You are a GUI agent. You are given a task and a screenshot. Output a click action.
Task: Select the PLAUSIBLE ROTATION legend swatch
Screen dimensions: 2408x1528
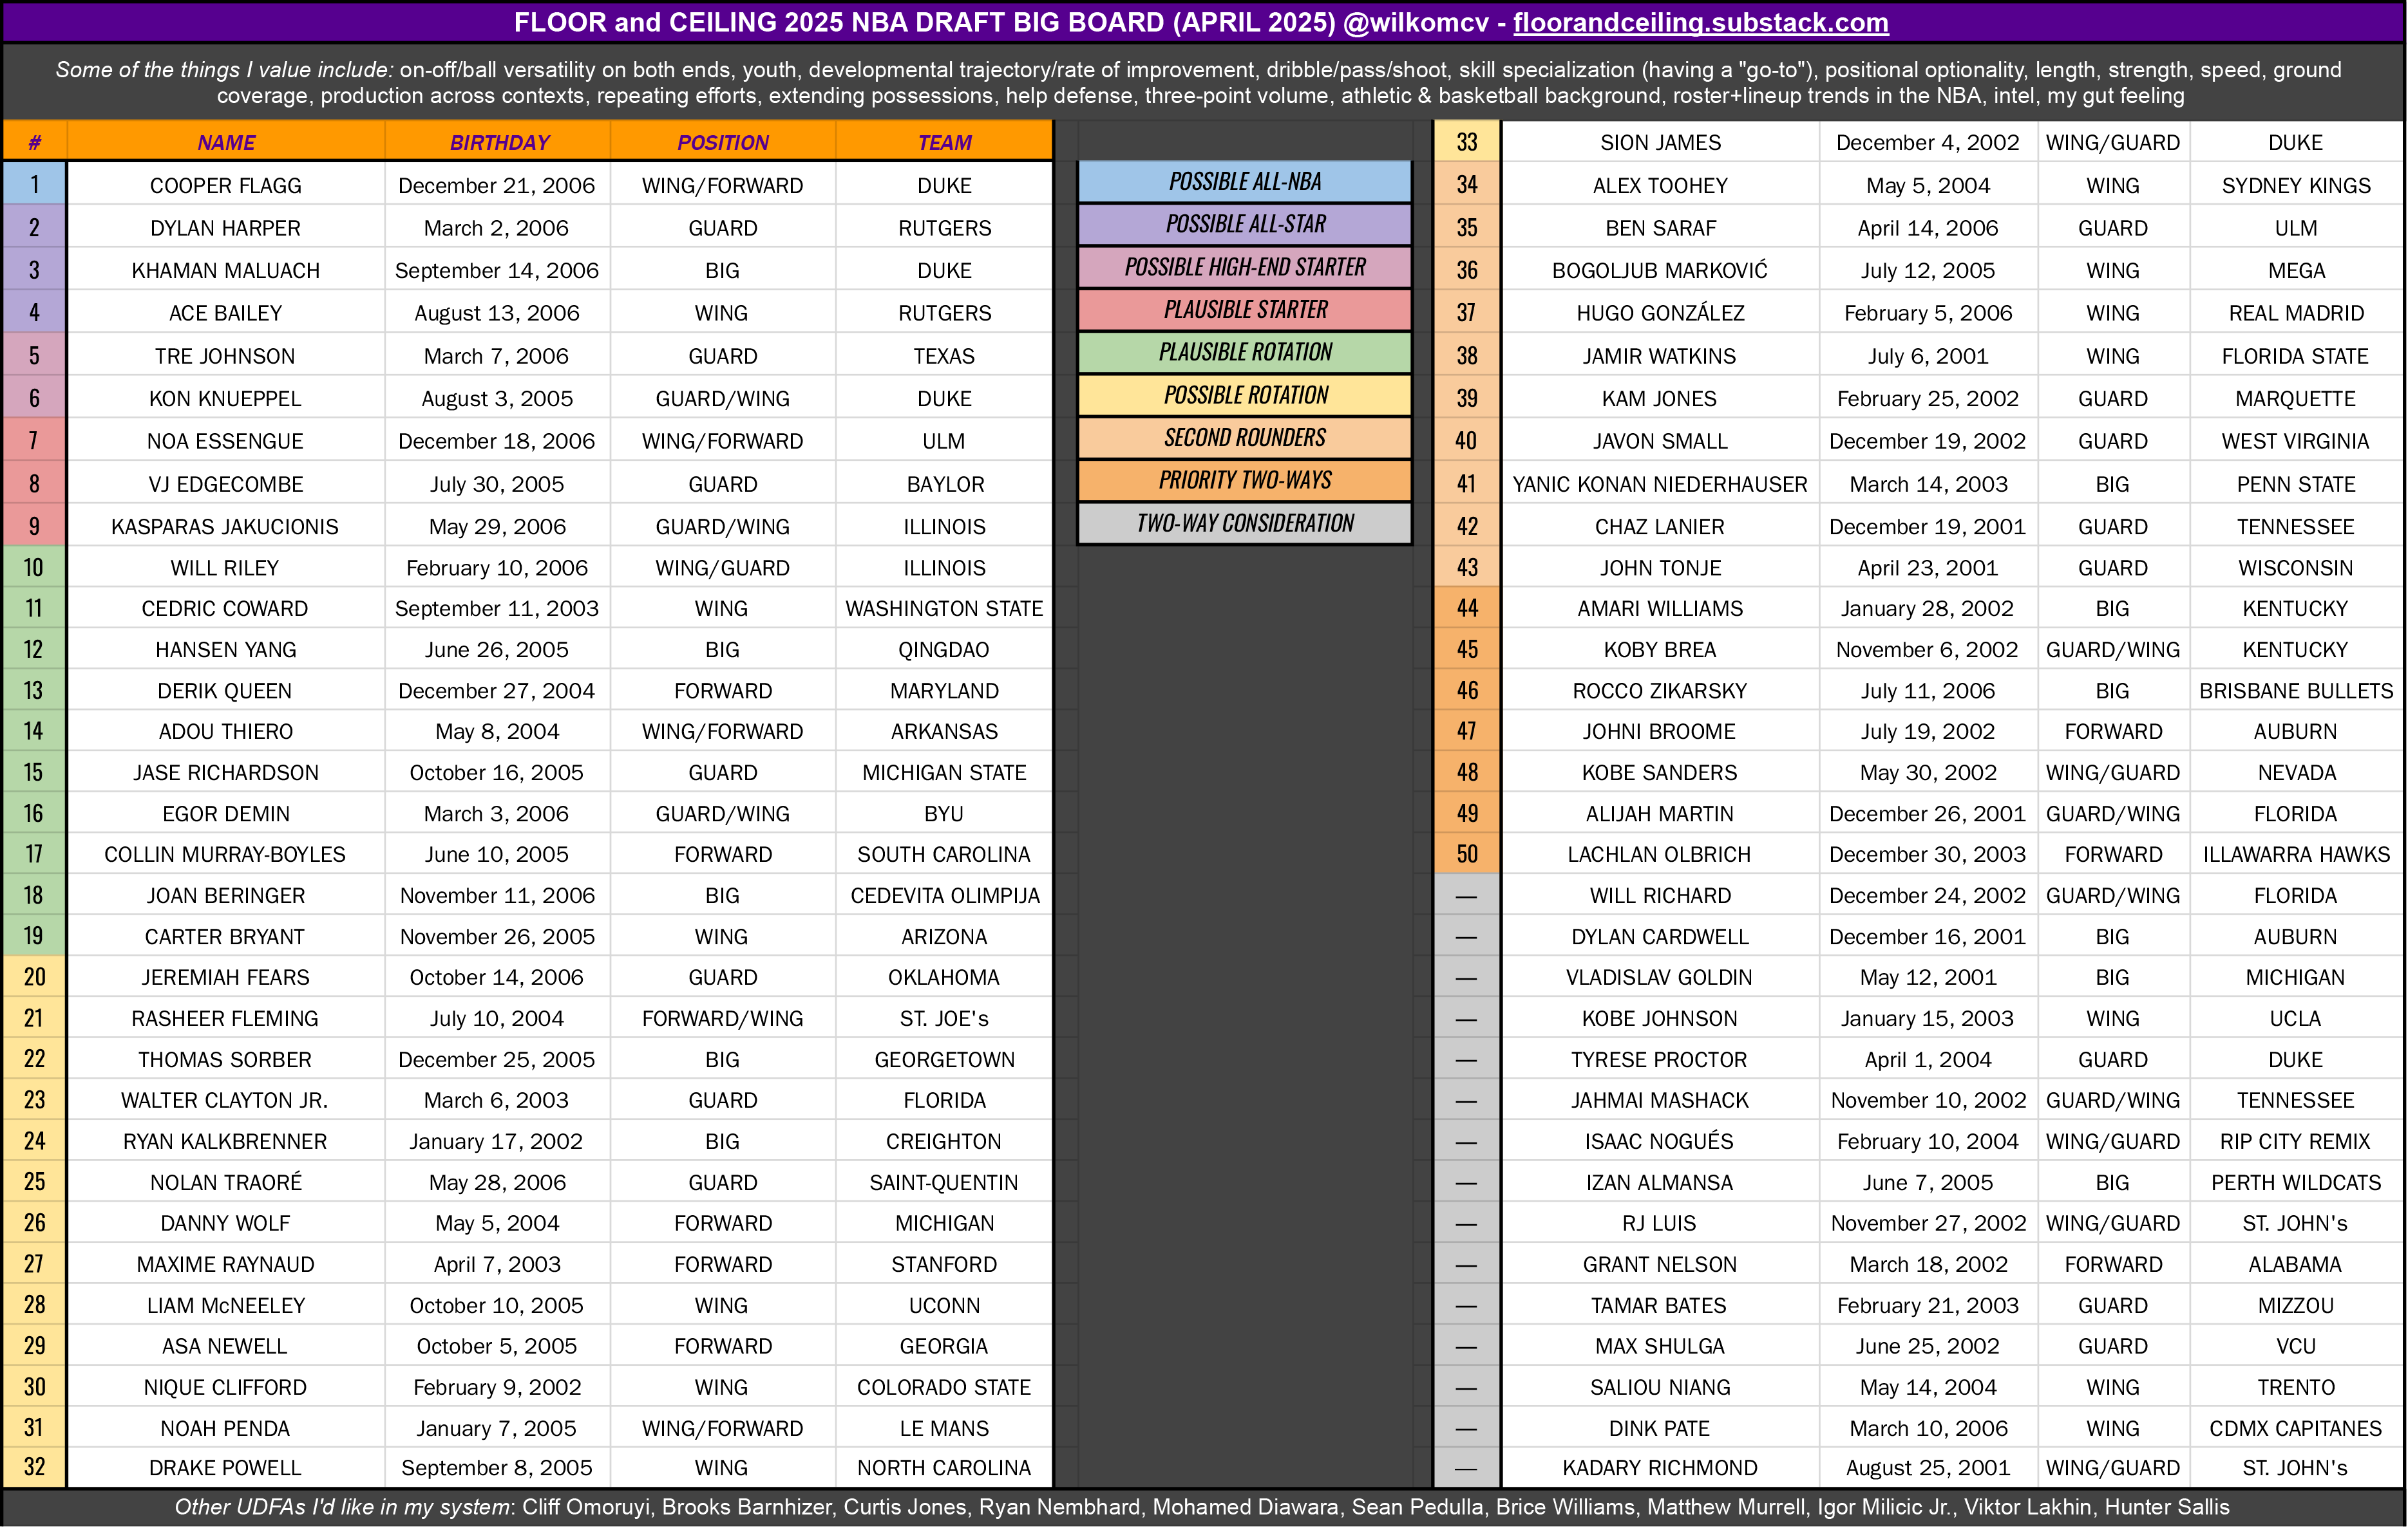click(1245, 352)
